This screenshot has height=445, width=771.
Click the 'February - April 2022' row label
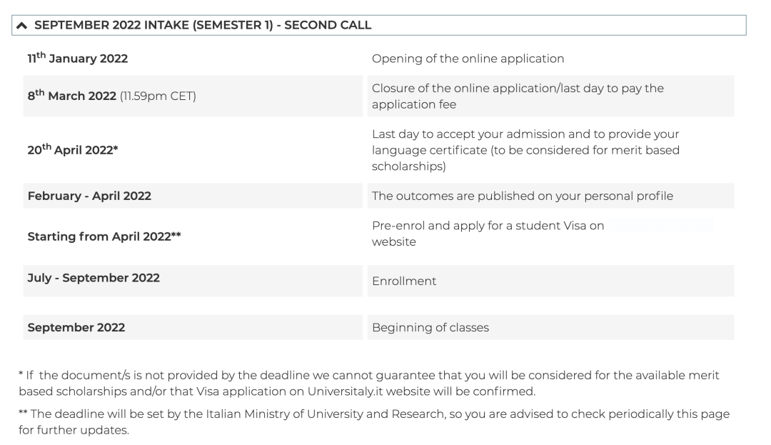tap(89, 196)
